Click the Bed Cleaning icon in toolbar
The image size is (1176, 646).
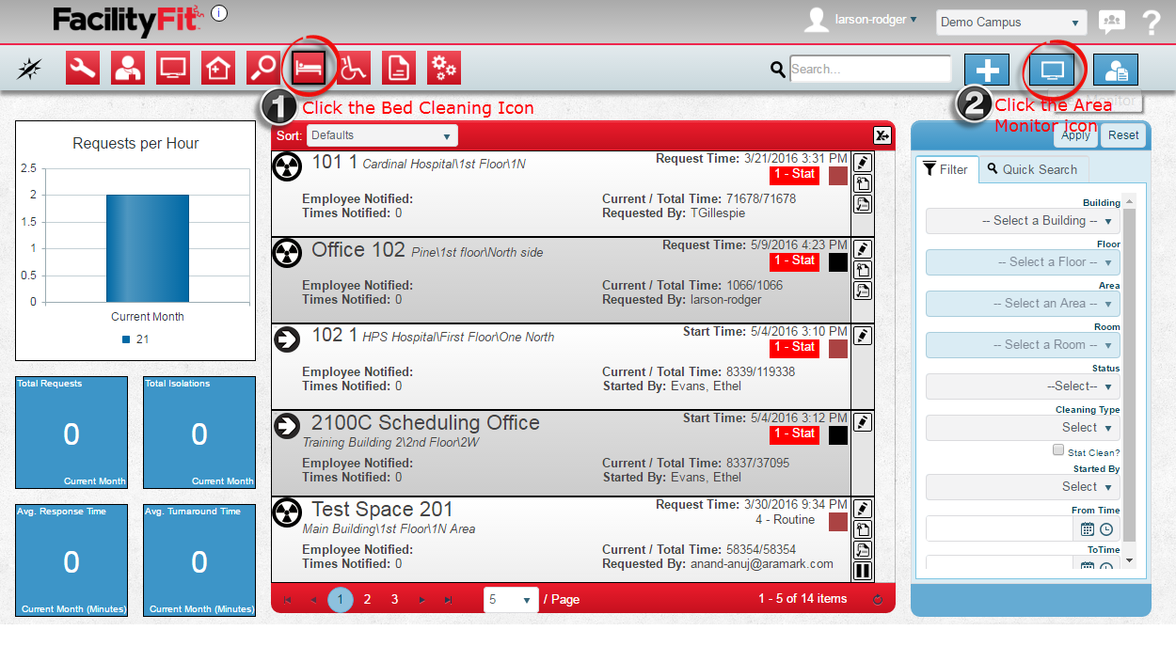(x=309, y=69)
